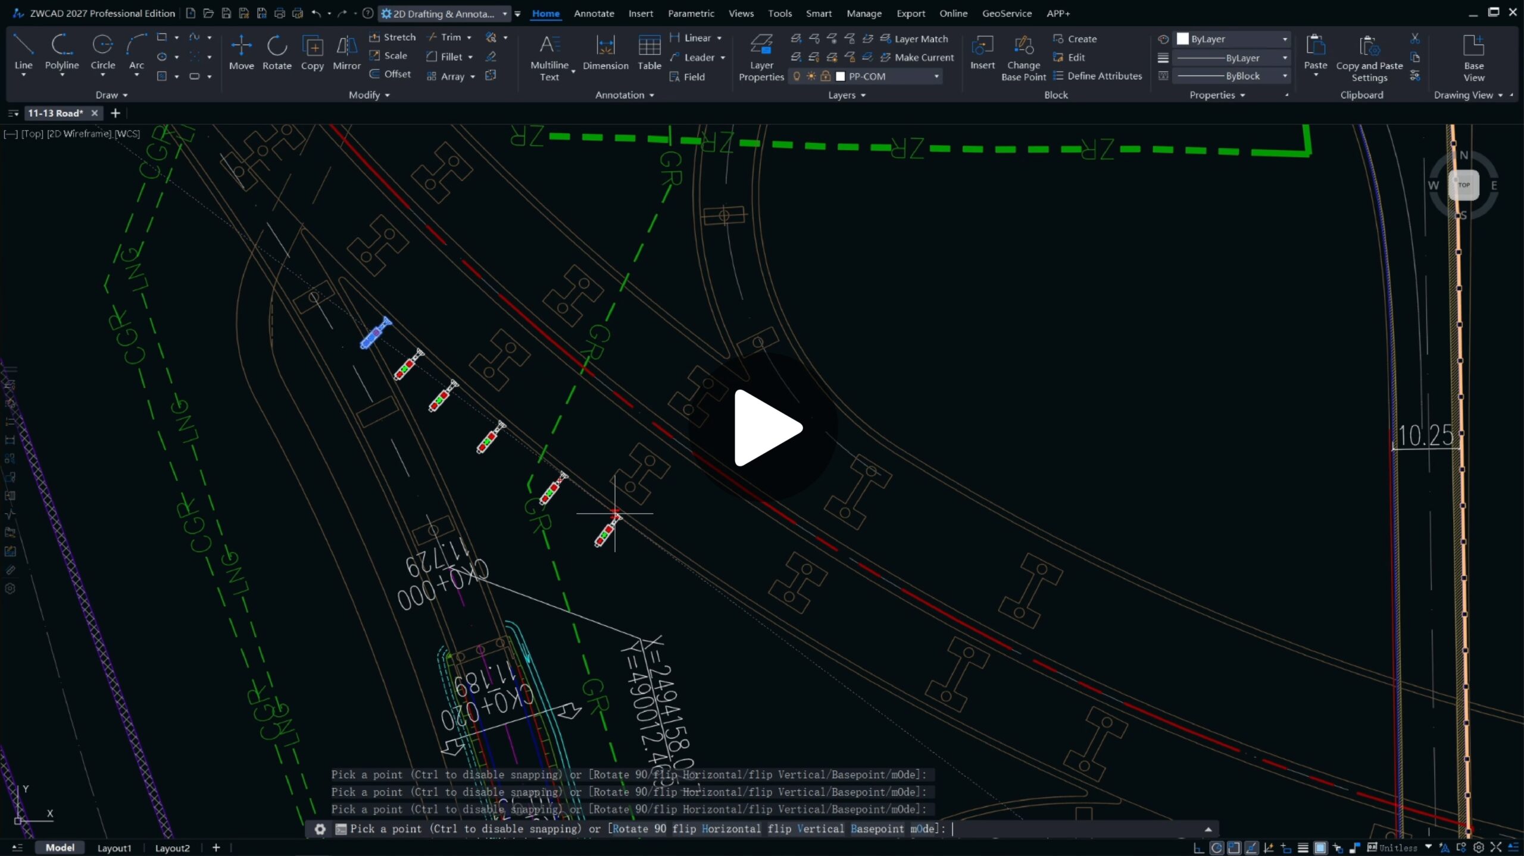Open the Annotate ribbon tab
1524x856 pixels.
tap(594, 14)
